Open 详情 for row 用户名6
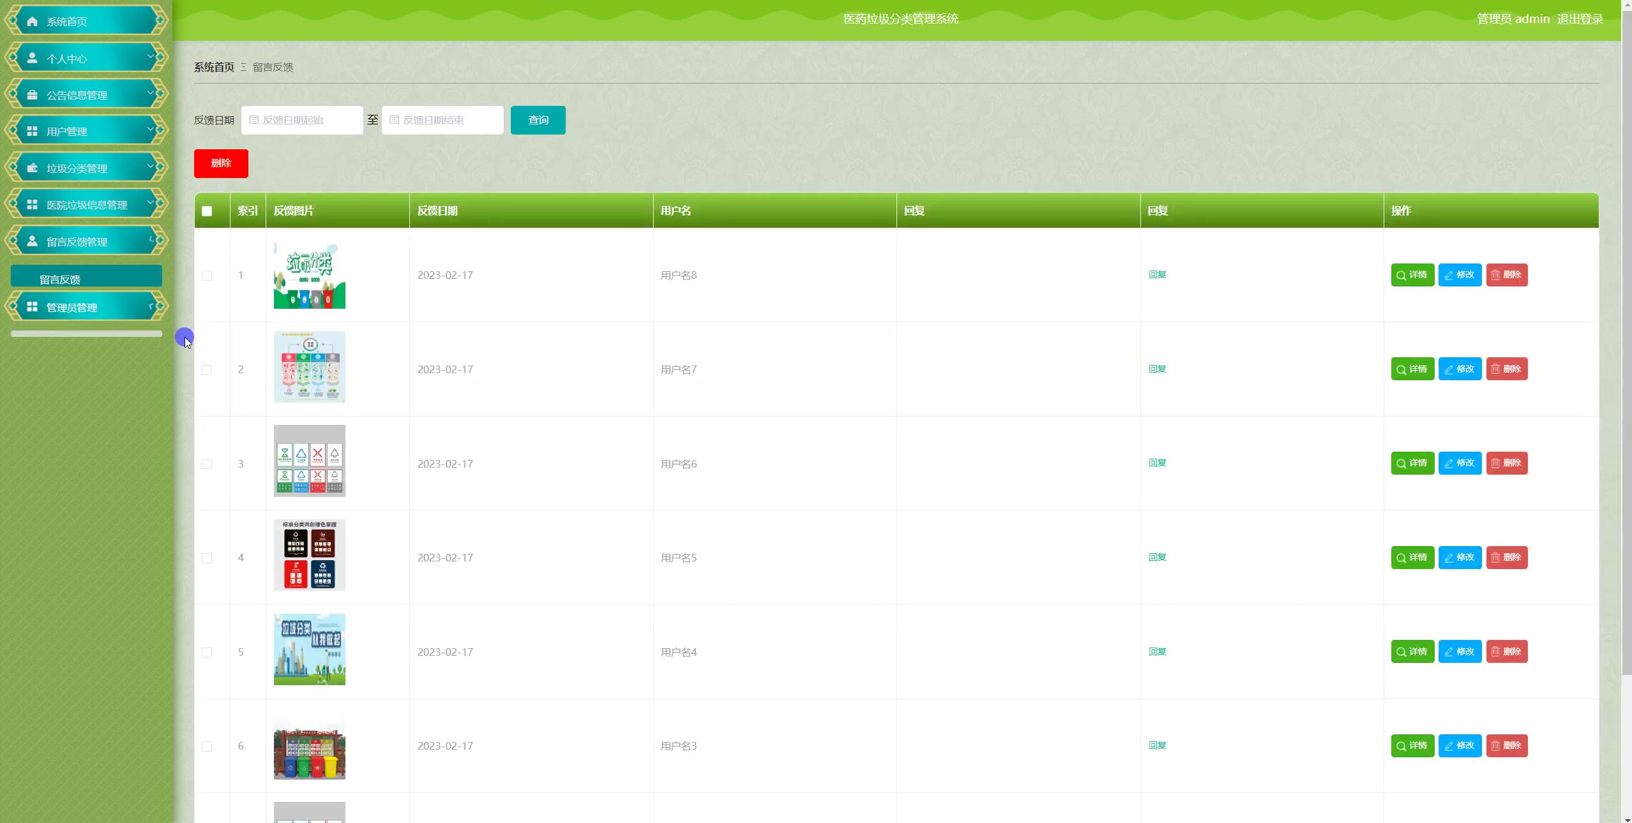Viewport: 1632px width, 823px height. (1412, 463)
